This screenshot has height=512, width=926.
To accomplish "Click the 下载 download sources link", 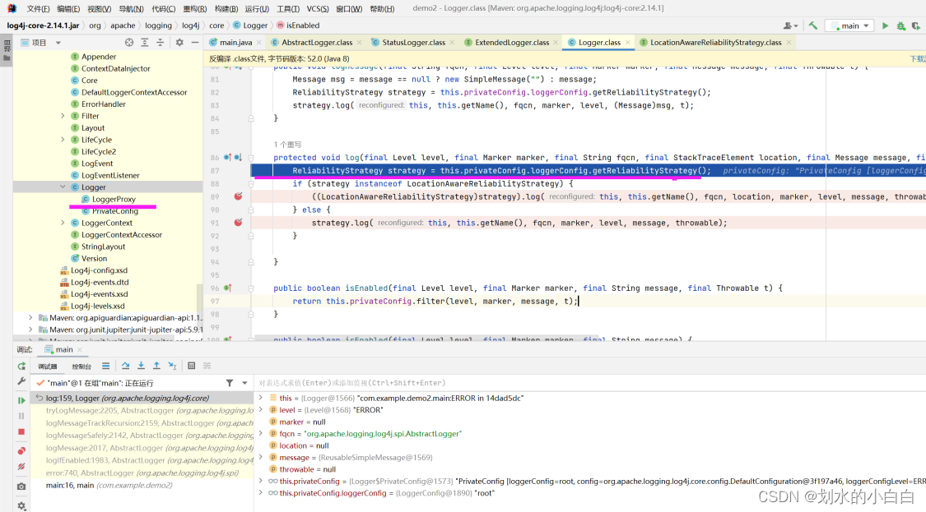I will tap(917, 58).
